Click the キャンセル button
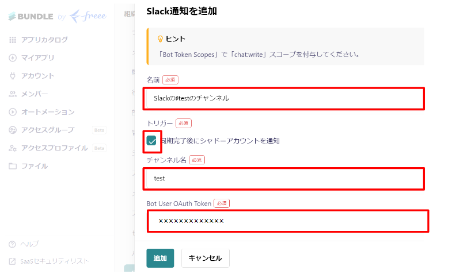Image resolution: width=471 pixels, height=274 pixels. click(205, 258)
